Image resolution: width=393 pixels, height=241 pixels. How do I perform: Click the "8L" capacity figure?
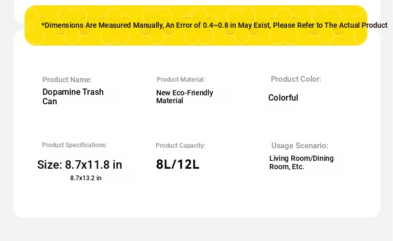164,165
